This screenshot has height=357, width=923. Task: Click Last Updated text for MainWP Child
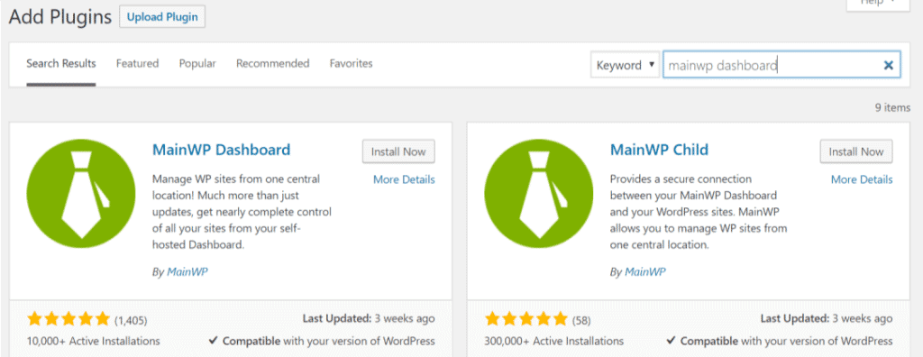click(x=827, y=319)
